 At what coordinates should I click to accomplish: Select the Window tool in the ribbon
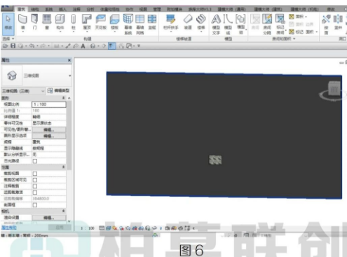47,22
